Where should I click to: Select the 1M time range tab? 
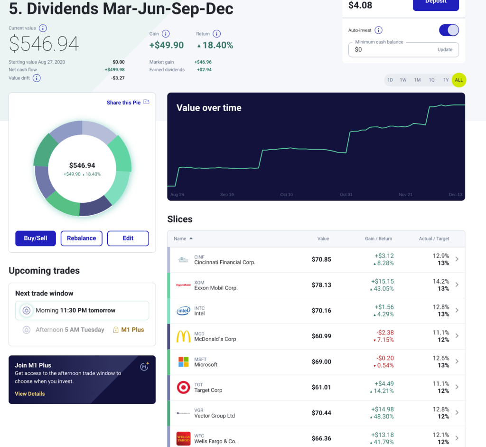417,80
